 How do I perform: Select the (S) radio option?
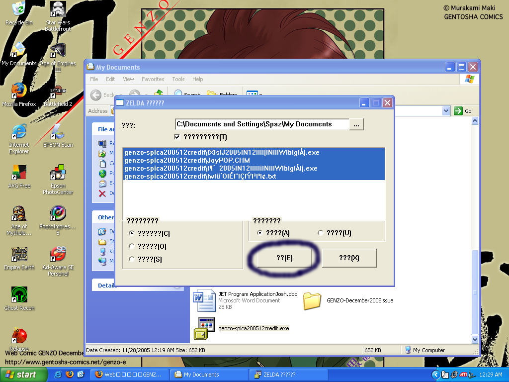(x=132, y=259)
